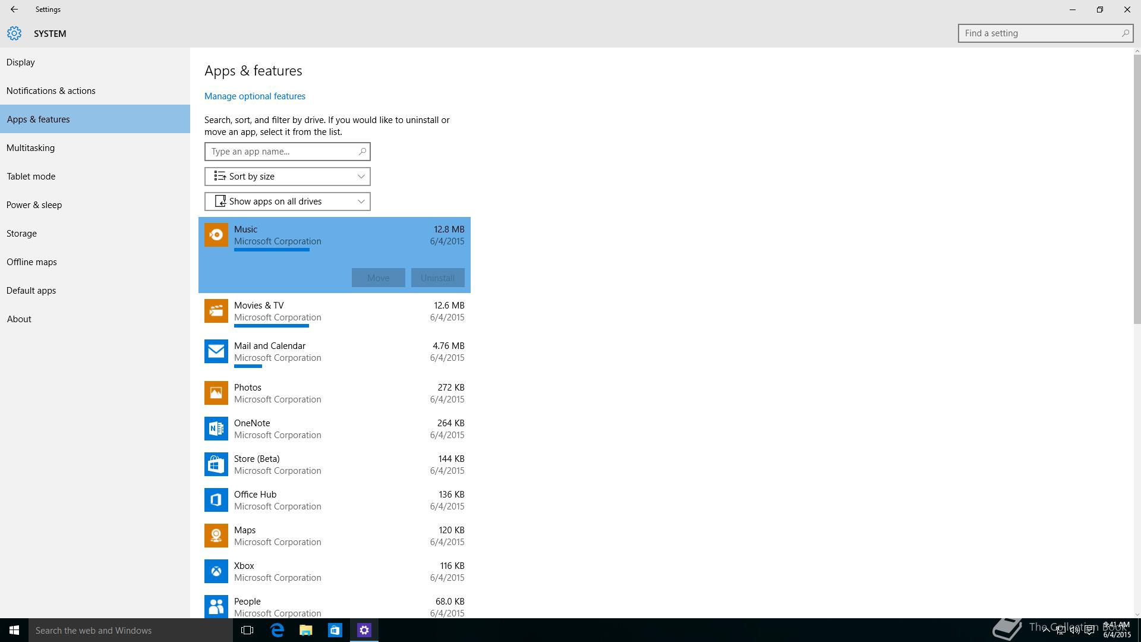The image size is (1141, 642).
Task: Launch Edge from the taskbar
Action: pos(277,630)
